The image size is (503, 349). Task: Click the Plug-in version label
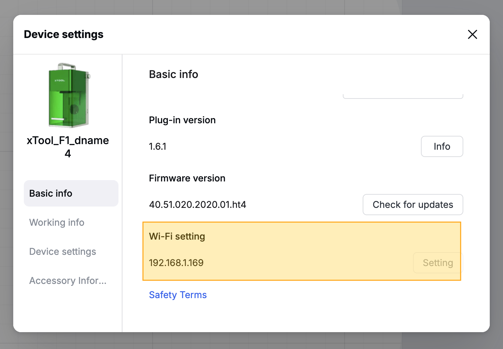(x=182, y=120)
